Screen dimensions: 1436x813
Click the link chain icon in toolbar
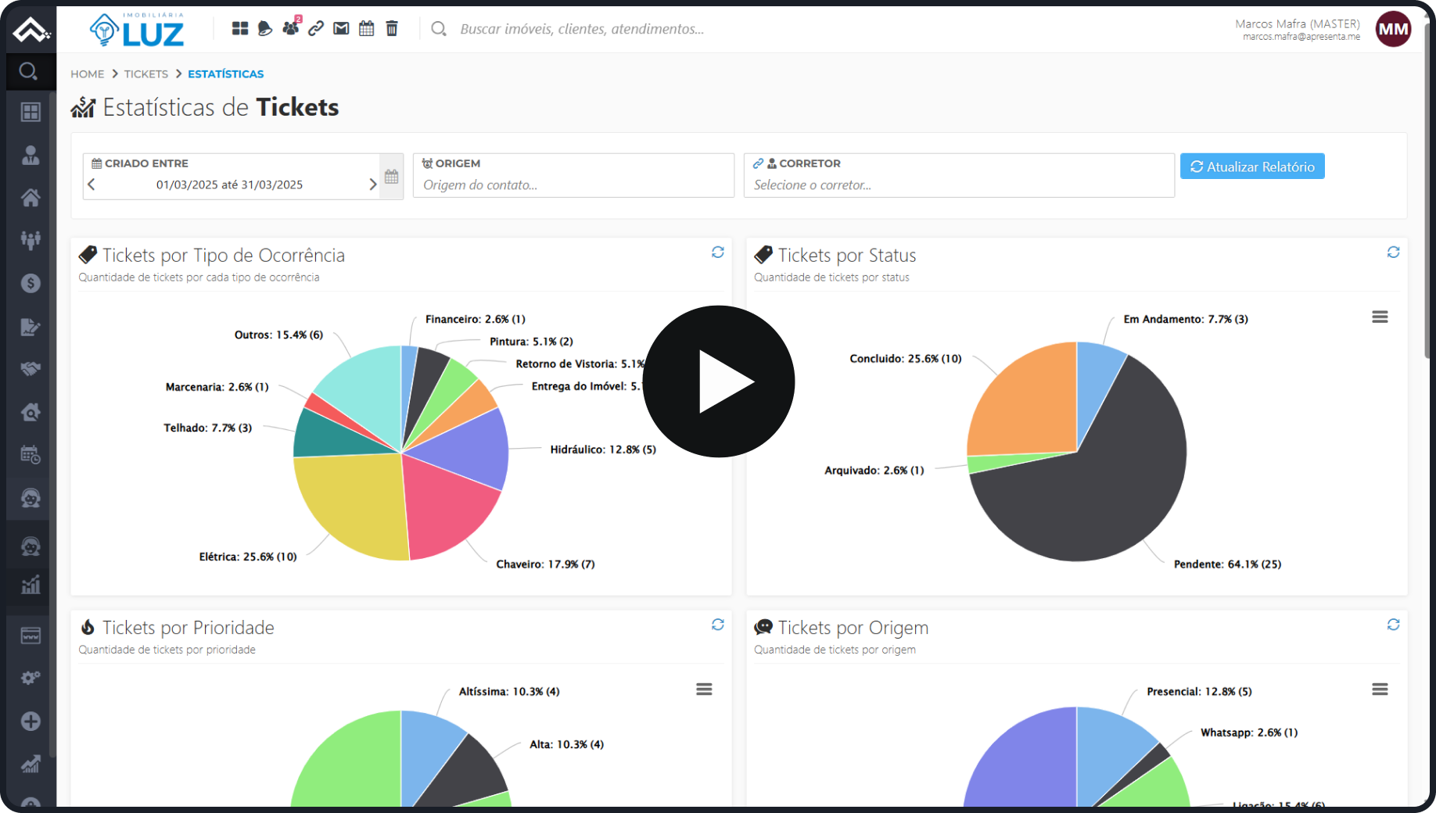pyautogui.click(x=316, y=29)
